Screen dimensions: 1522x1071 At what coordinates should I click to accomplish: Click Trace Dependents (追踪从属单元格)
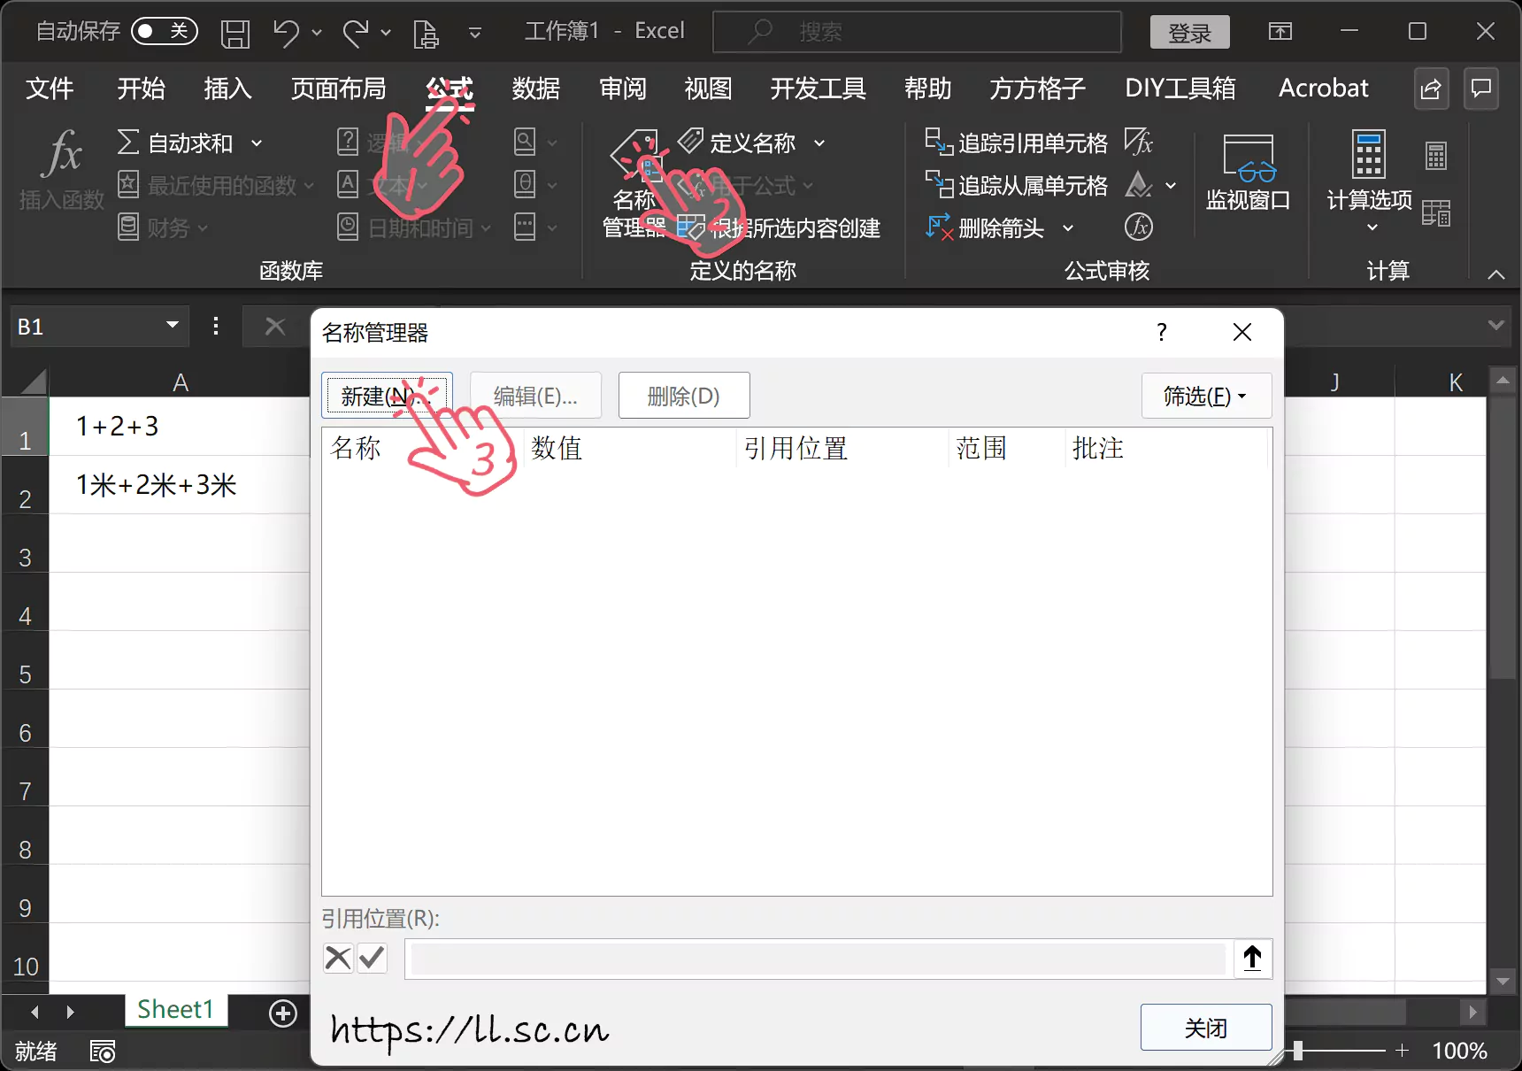tap(1017, 185)
